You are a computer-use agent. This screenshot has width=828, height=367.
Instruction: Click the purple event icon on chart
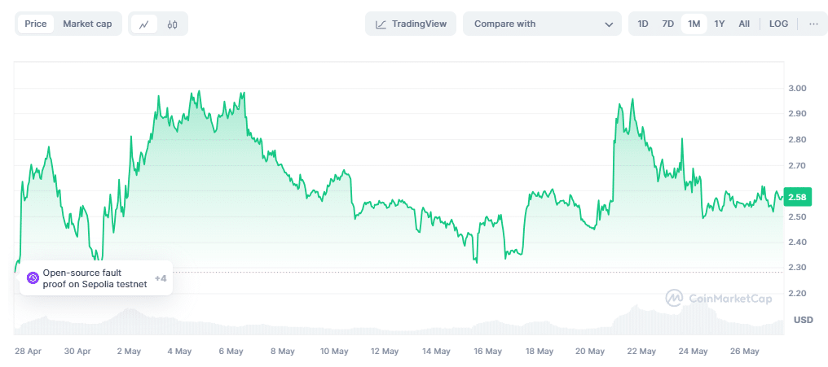point(33,278)
